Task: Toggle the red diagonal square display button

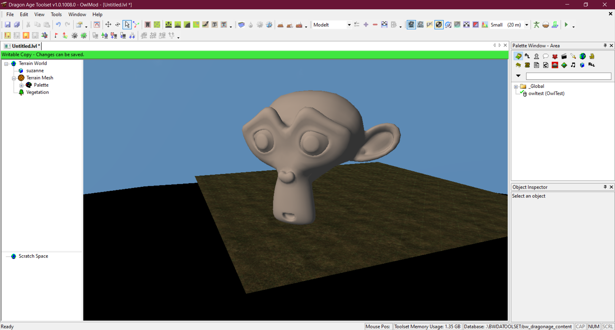Action: 476,25
